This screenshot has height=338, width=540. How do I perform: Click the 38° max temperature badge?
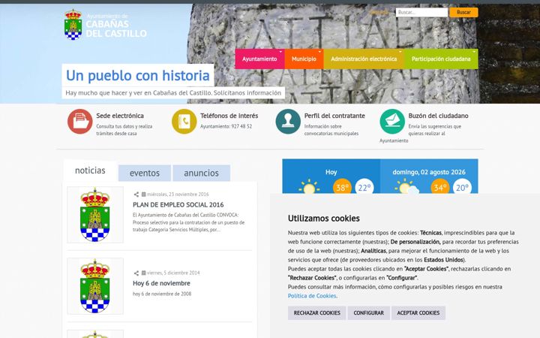pyautogui.click(x=342, y=186)
